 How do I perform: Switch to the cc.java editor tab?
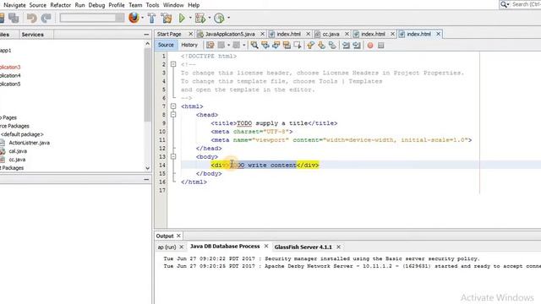331,34
